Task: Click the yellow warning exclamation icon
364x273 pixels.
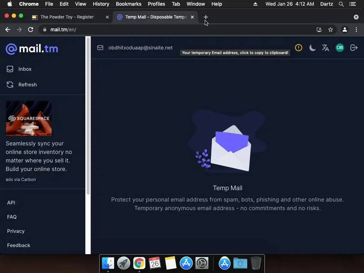Action: 299,48
